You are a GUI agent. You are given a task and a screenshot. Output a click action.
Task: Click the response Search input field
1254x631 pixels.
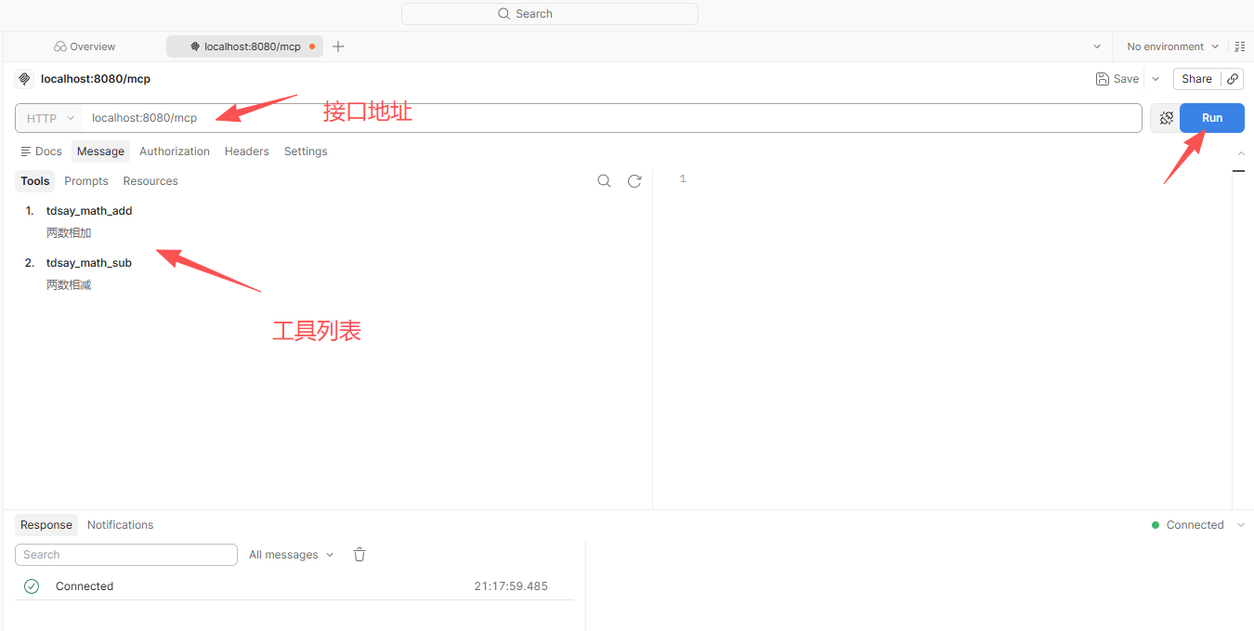126,555
